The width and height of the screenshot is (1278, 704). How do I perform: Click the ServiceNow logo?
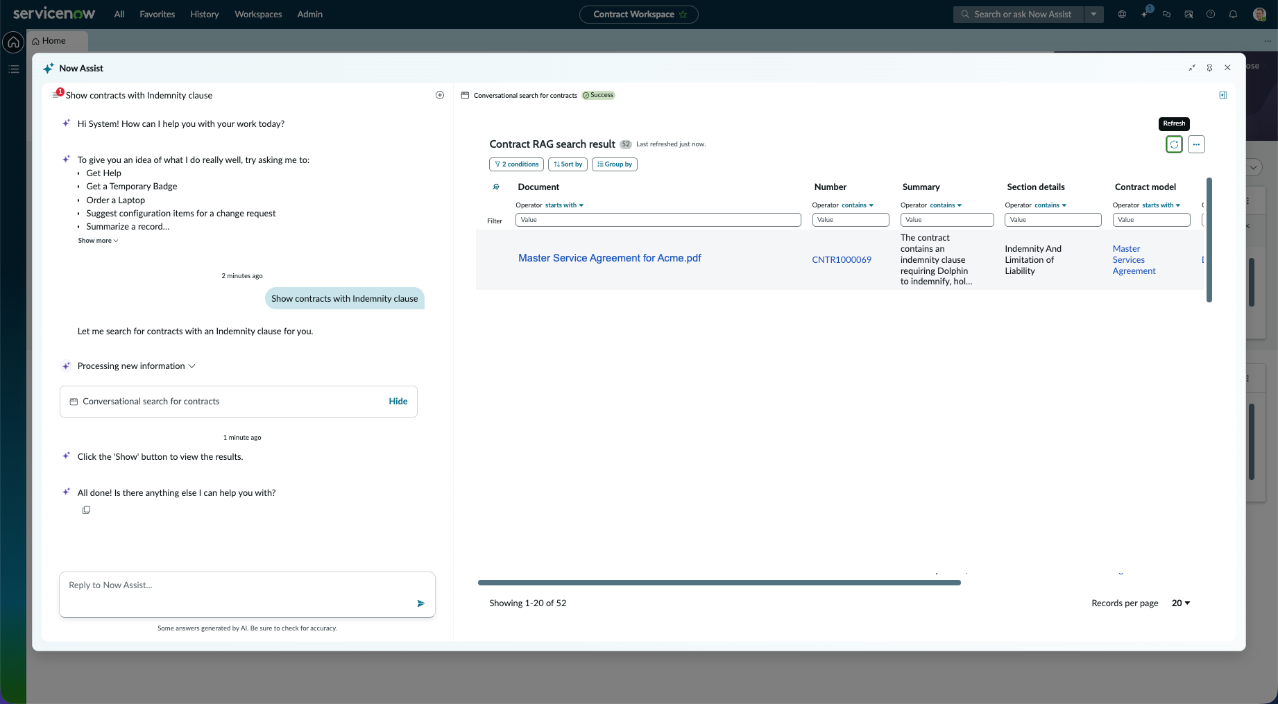(x=54, y=14)
